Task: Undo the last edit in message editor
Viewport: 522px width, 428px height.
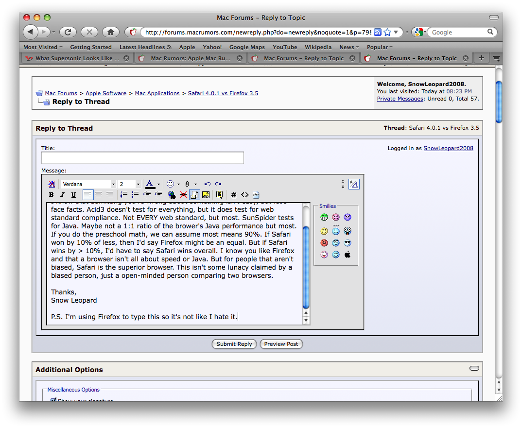Action: [208, 184]
